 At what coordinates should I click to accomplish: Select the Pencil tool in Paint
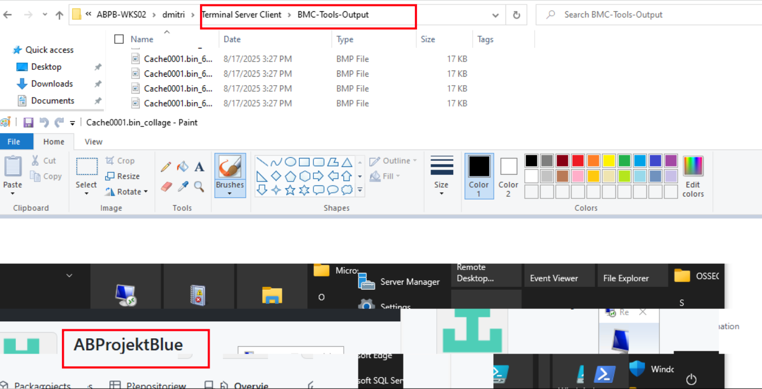166,167
